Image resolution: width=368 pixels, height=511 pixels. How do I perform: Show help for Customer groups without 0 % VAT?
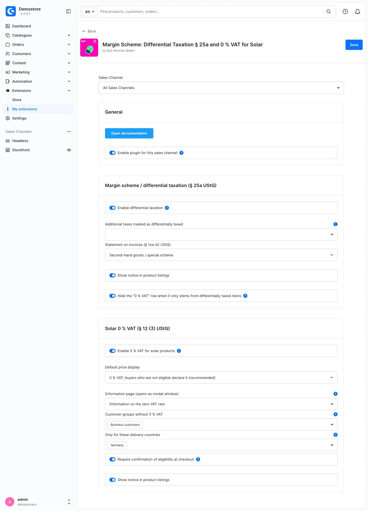(x=336, y=414)
